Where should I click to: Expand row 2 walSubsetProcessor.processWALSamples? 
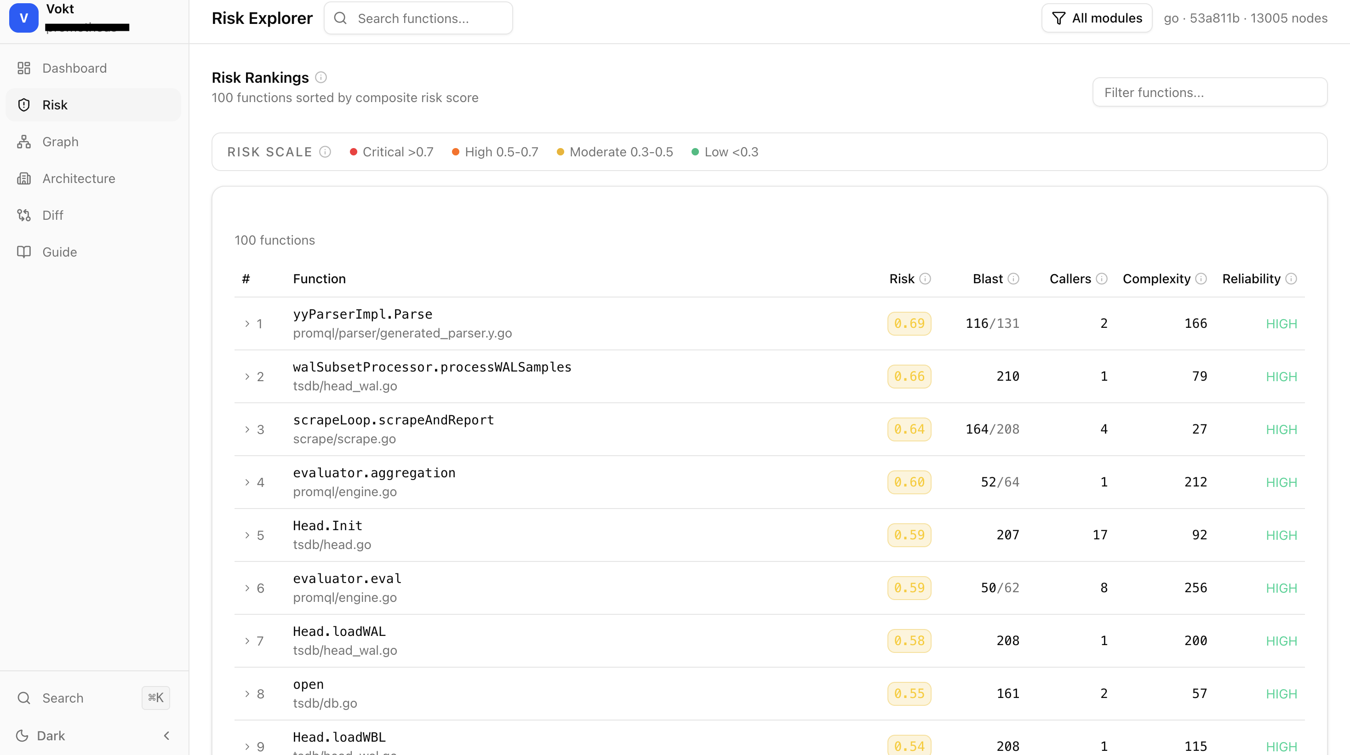click(247, 377)
